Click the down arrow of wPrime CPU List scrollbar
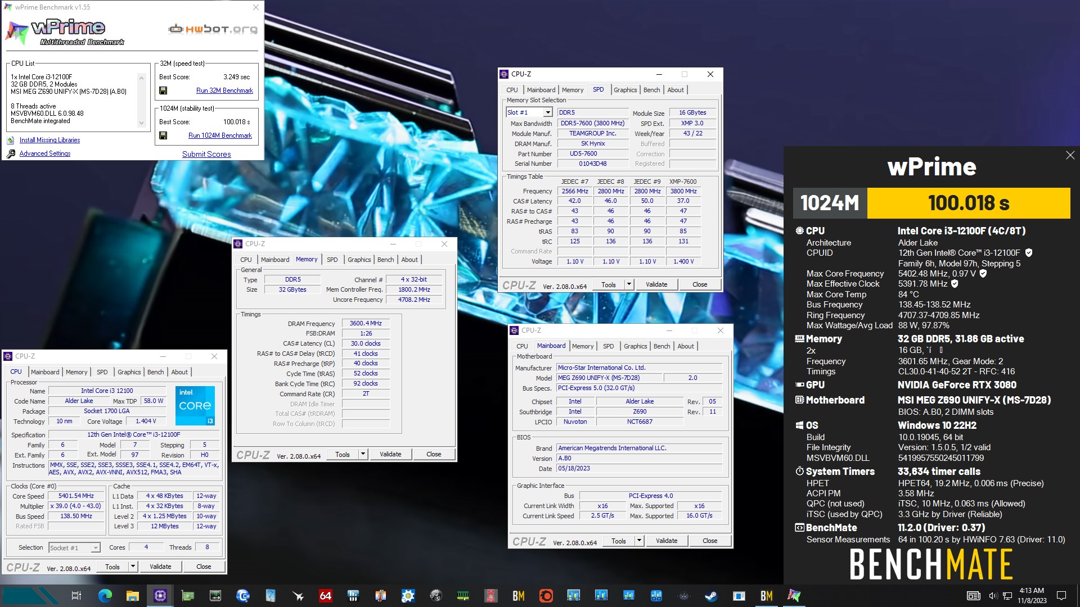 [x=141, y=123]
